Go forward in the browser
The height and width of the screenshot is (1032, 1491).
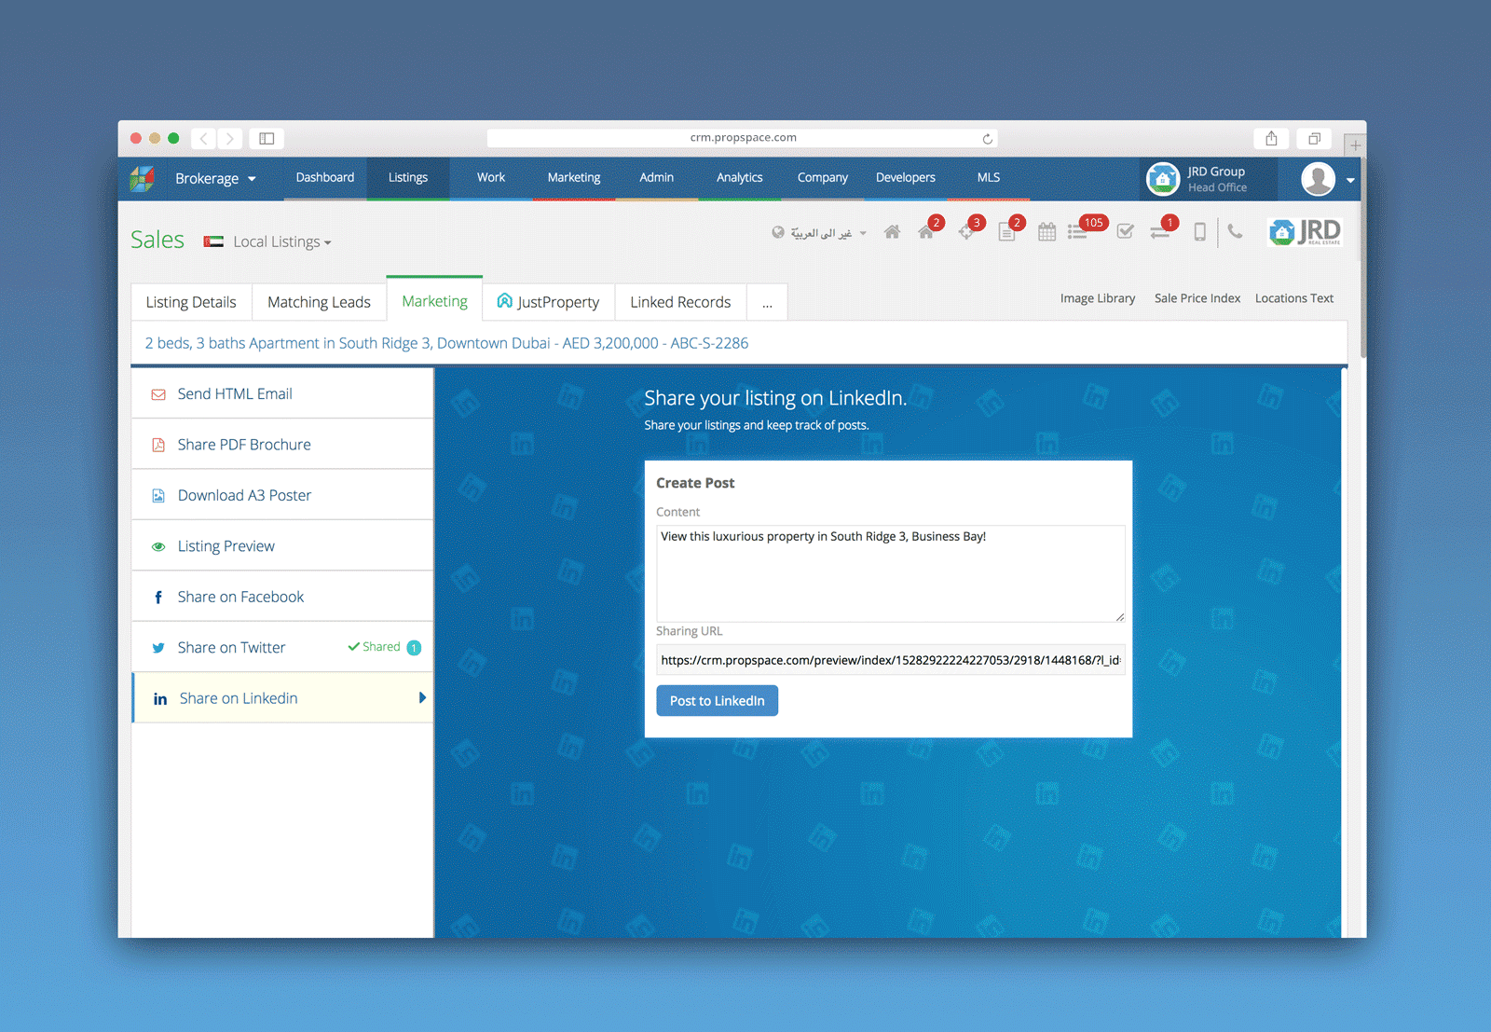(230, 139)
